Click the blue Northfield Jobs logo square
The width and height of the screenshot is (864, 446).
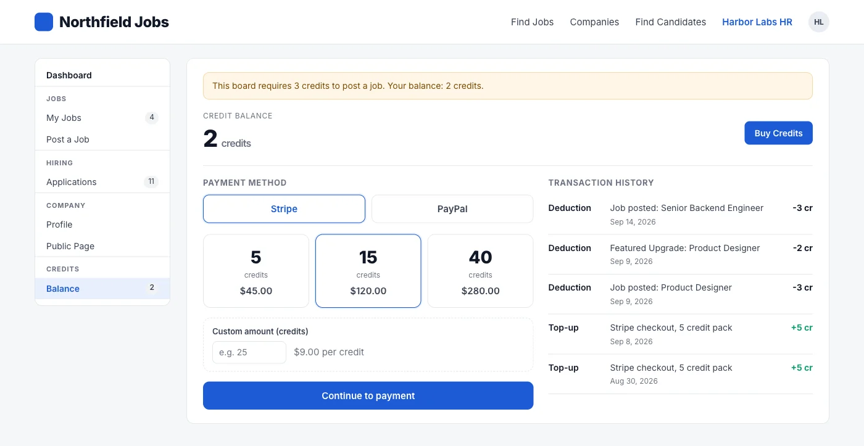44,22
